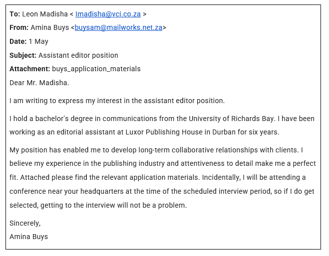
Task: Click the bold "Attachment:" label
Action: tap(29, 69)
